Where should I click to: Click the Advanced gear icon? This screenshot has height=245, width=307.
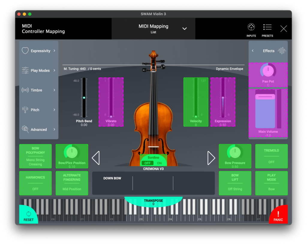pos(25,129)
